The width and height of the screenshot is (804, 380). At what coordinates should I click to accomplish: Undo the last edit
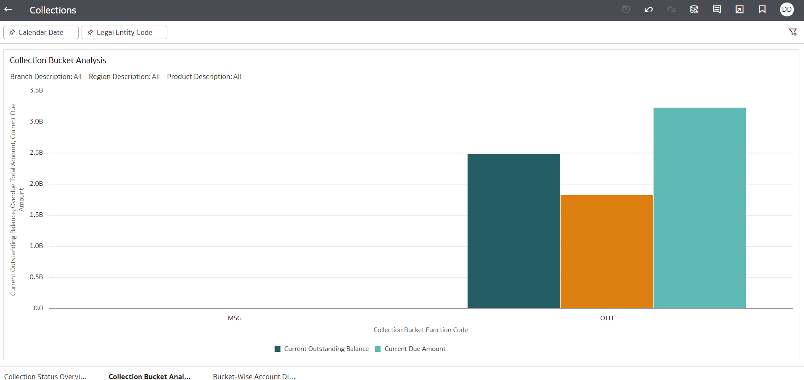point(648,9)
